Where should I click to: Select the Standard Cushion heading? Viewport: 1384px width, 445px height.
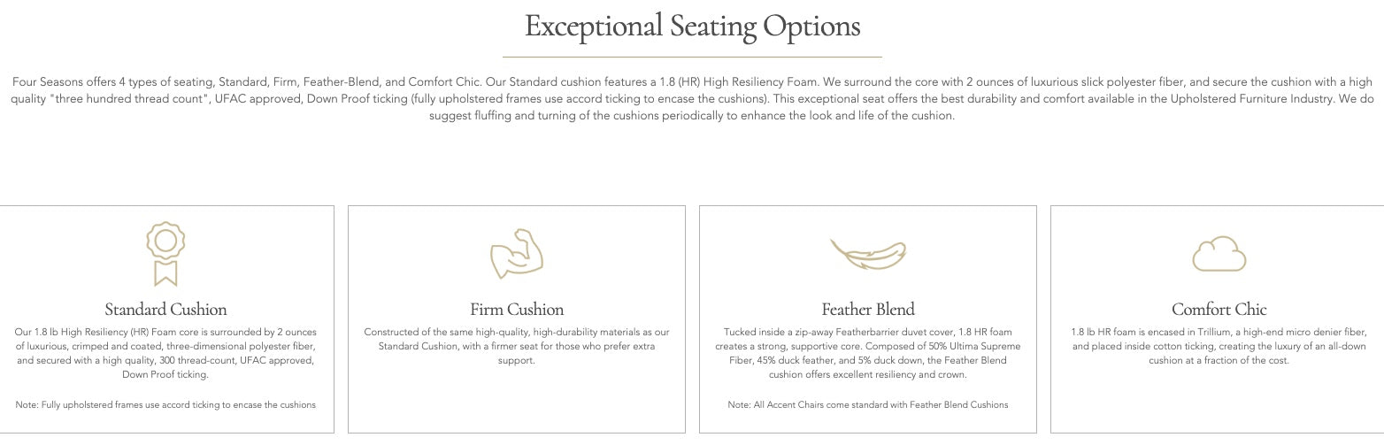(x=165, y=310)
